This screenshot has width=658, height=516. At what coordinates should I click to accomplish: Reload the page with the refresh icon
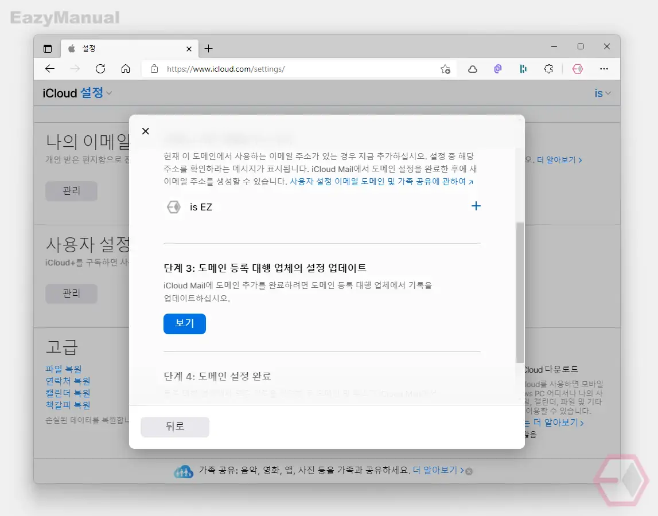click(100, 69)
